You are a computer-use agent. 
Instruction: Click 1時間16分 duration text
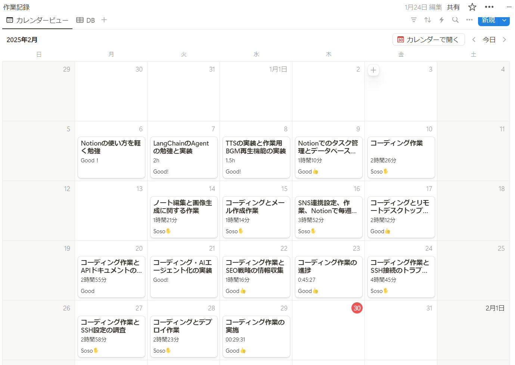coord(238,280)
